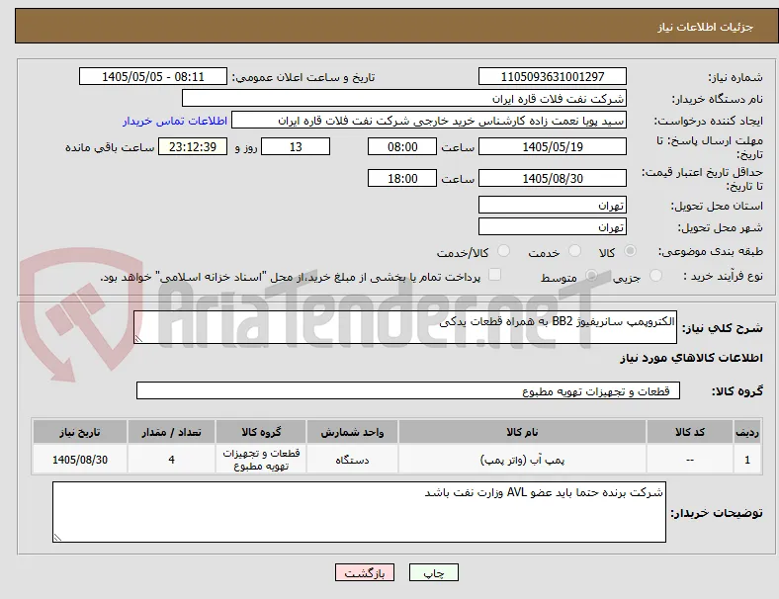Select the جزیی purchase type radio
This screenshot has width=779, height=599.
click(655, 276)
